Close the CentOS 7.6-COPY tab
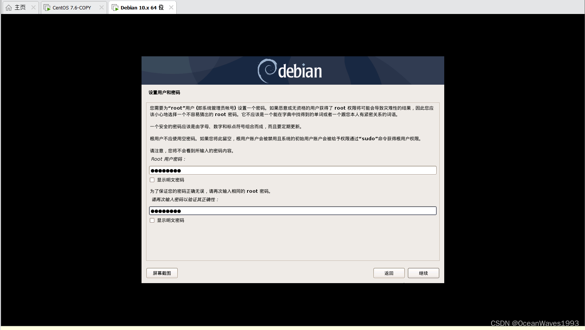Image resolution: width=585 pixels, height=330 pixels. coord(101,8)
